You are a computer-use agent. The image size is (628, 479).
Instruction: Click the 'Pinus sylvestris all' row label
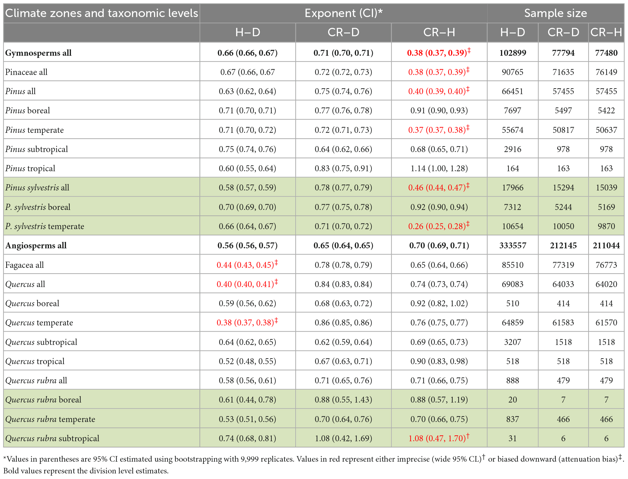37,188
